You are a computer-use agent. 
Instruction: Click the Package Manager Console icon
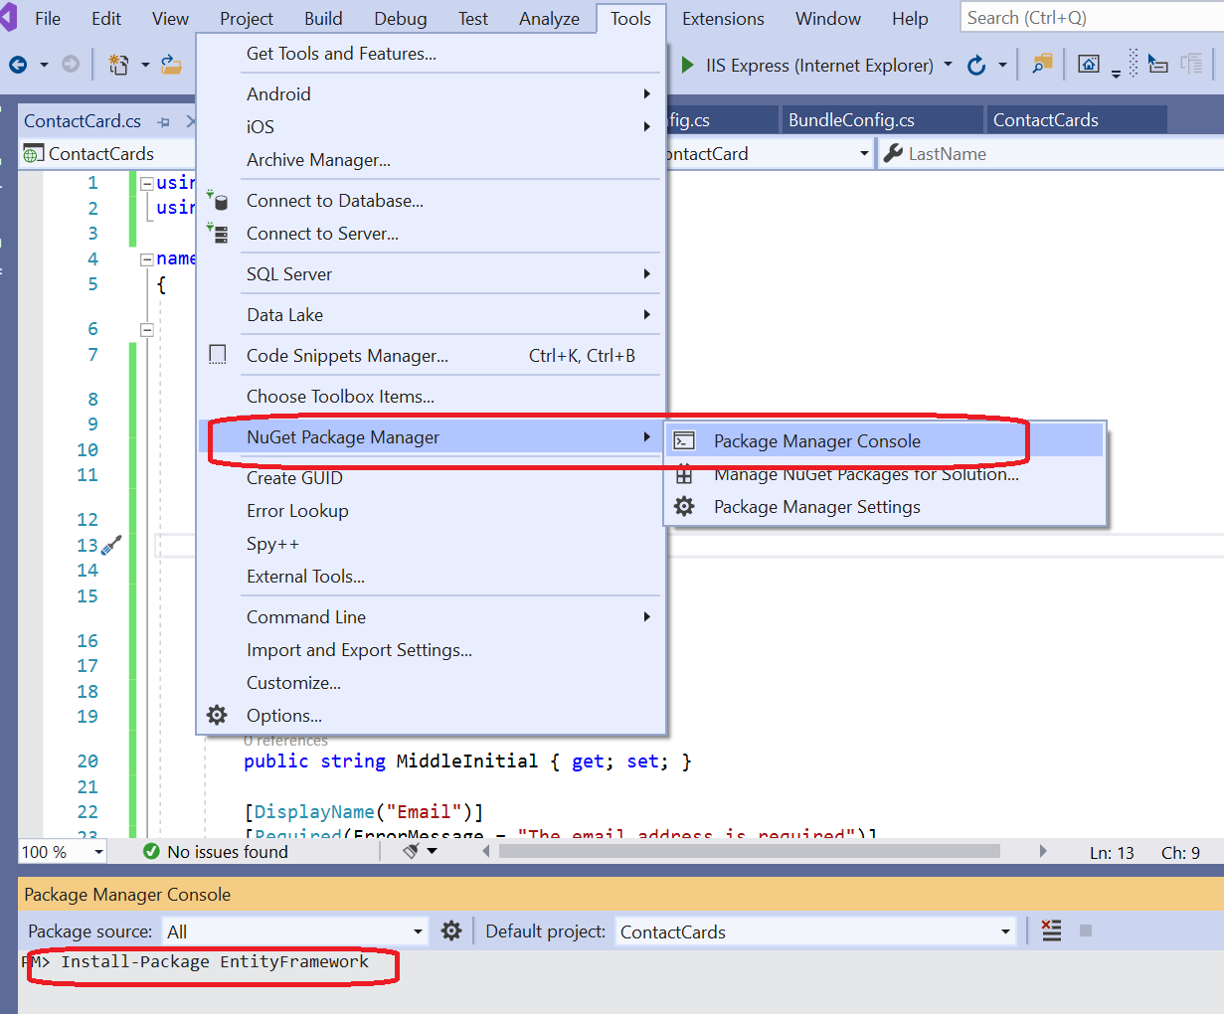coord(684,441)
